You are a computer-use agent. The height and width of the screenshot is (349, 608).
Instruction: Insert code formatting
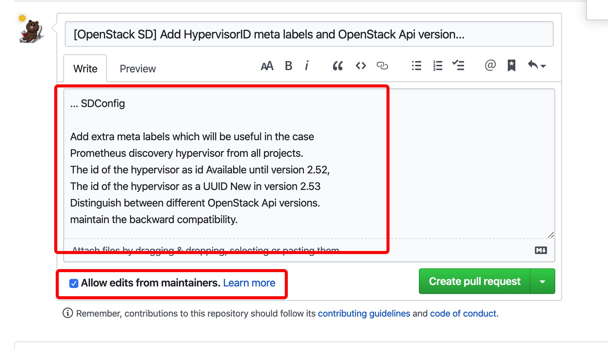coord(361,66)
